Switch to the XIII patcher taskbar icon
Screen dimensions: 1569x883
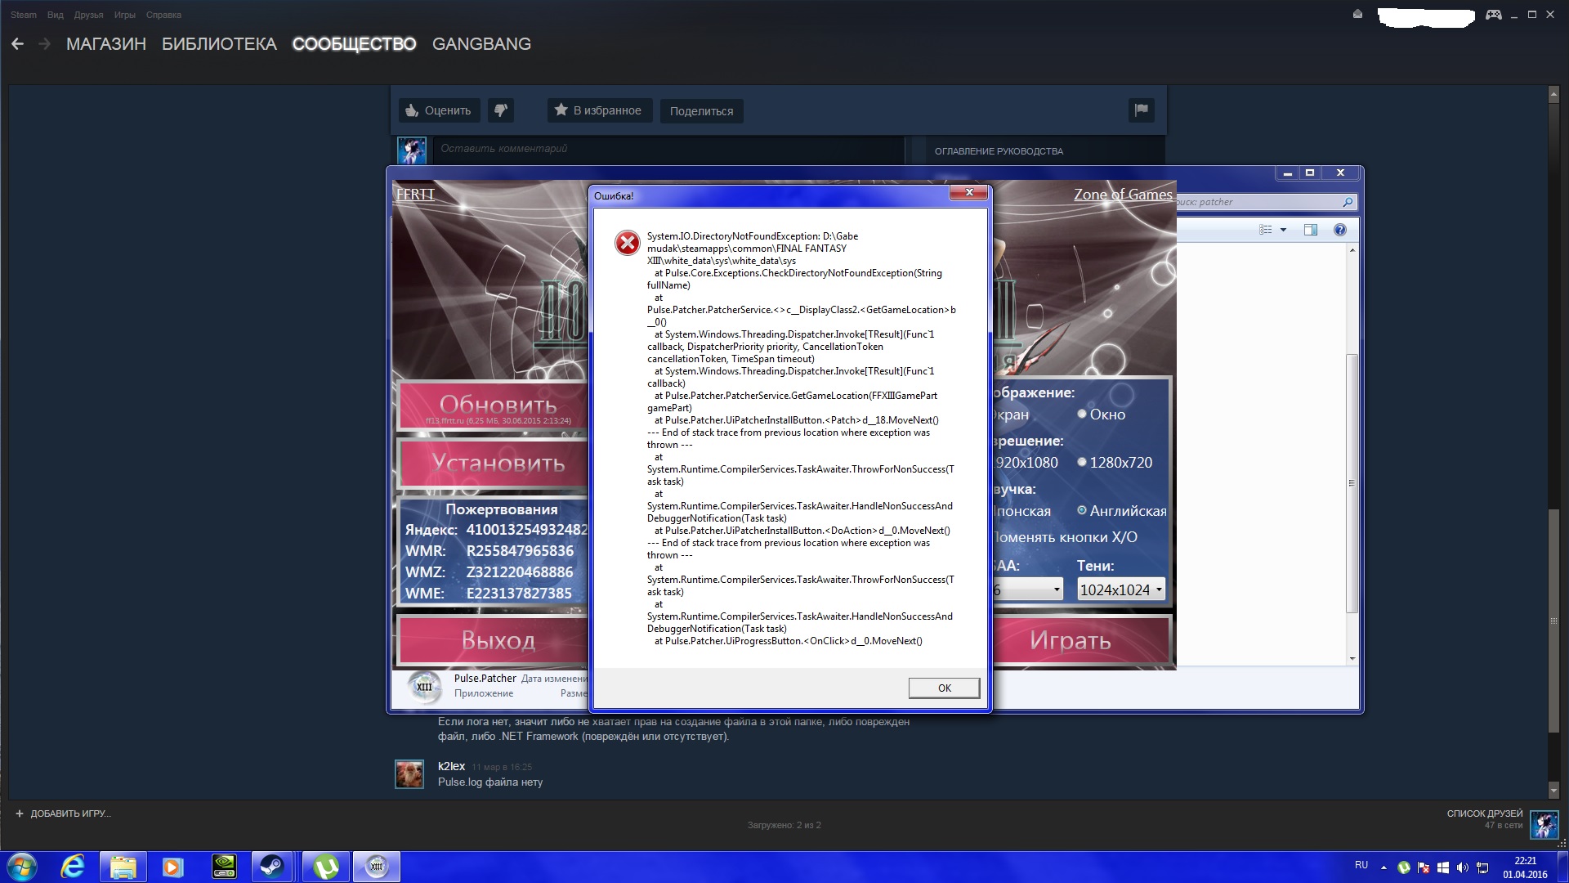pos(377,867)
